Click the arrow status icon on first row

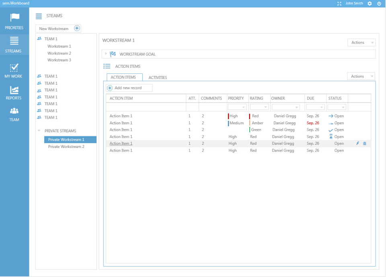coord(331,116)
